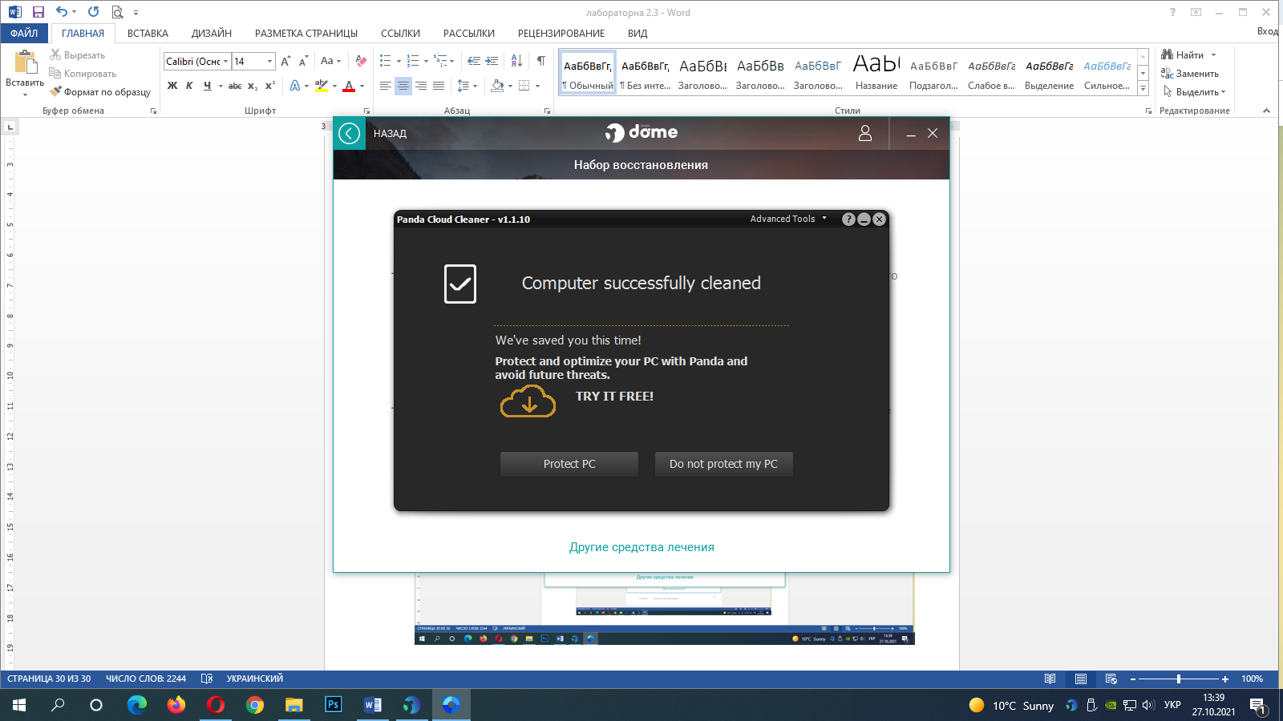Screen dimensions: 1283x721
Task: Open the font size dropdown showing 14
Action: pos(269,62)
